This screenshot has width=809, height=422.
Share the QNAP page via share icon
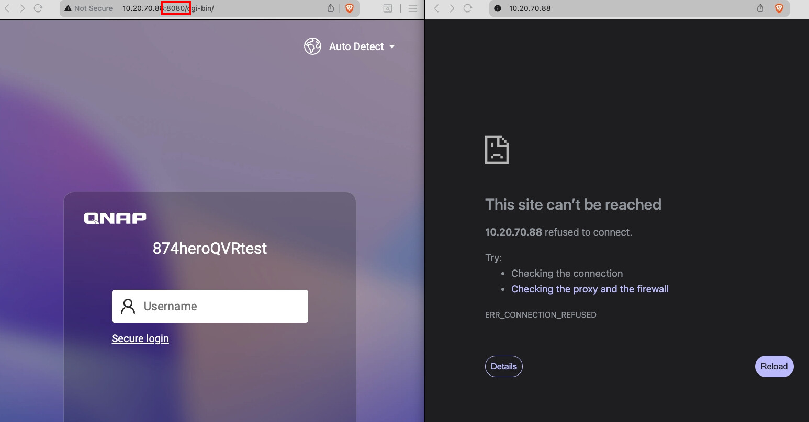331,8
